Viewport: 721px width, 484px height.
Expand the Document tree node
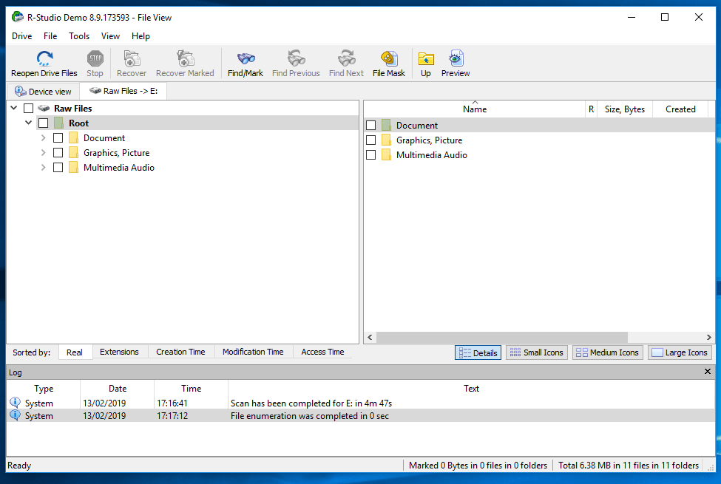pos(43,138)
